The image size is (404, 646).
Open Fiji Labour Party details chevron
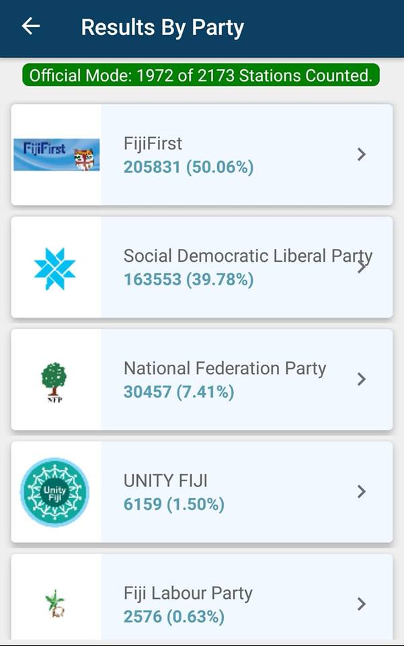pyautogui.click(x=362, y=604)
